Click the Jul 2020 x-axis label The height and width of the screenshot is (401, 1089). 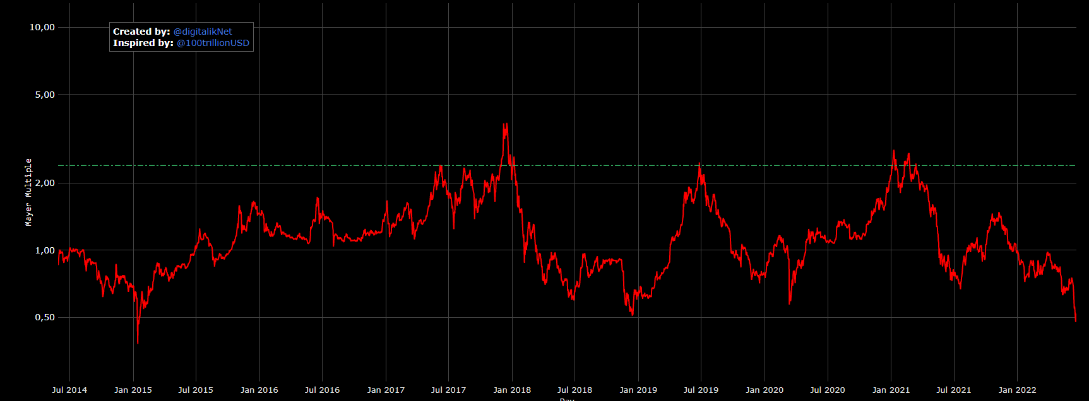[x=827, y=390]
